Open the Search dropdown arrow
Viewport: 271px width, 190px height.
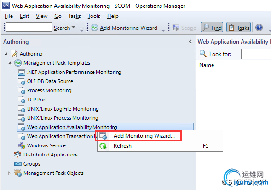74,27
